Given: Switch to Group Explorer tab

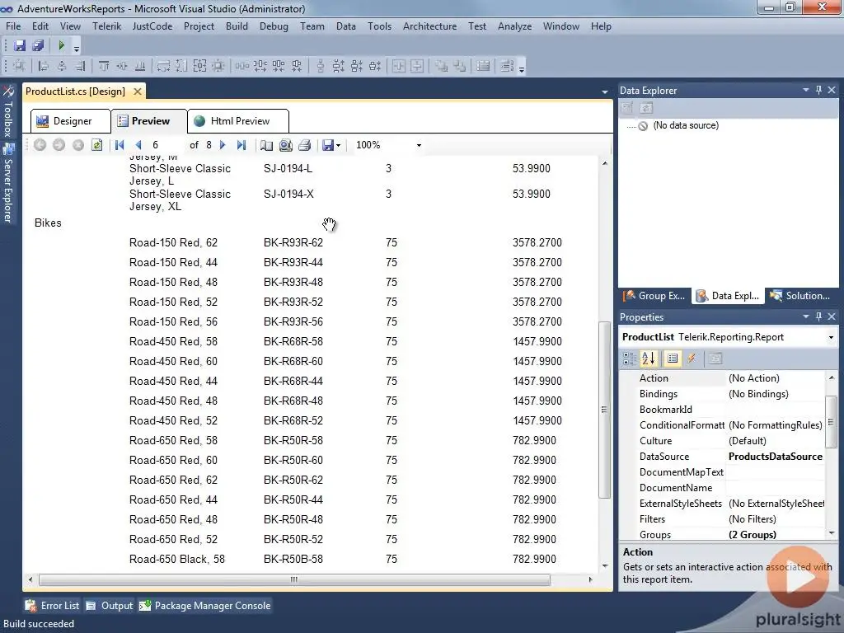Looking at the screenshot, I should [x=654, y=296].
